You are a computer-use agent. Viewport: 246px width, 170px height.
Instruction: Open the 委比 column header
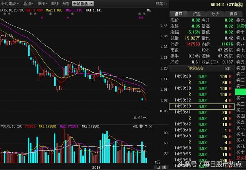(240, 20)
